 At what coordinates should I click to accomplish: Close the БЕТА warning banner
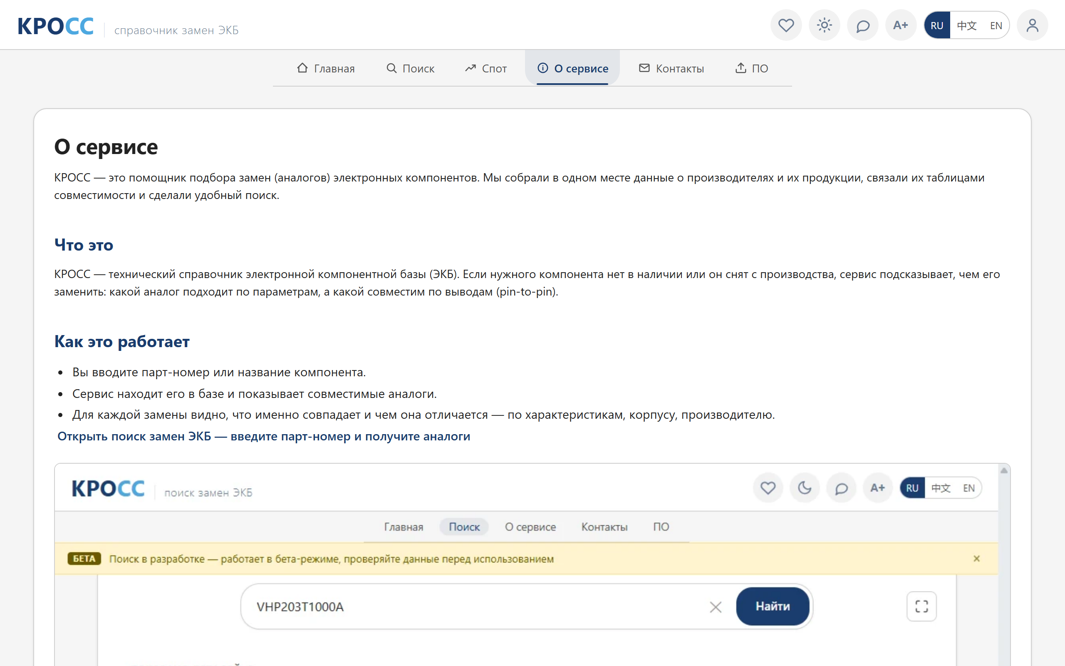pyautogui.click(x=976, y=559)
